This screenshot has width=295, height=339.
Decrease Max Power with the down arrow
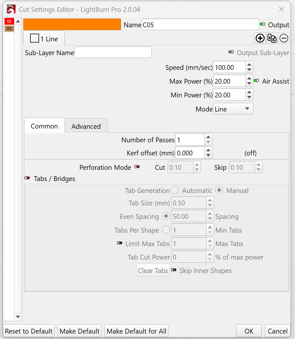coord(249,84)
